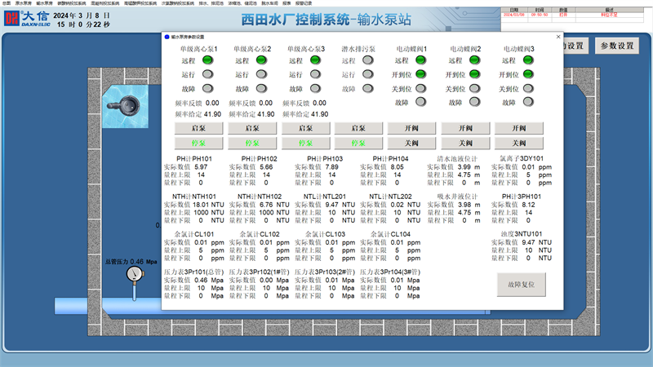Select the 报警记录 menu item
Screen dimensions: 653x367
pos(303,3)
